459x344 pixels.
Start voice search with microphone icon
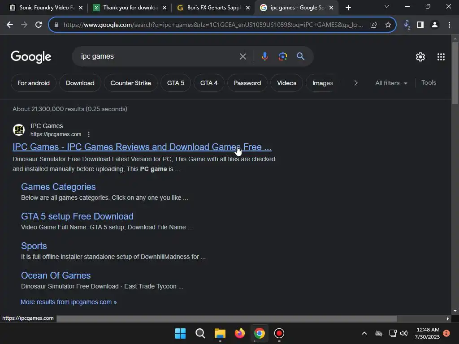pyautogui.click(x=264, y=56)
